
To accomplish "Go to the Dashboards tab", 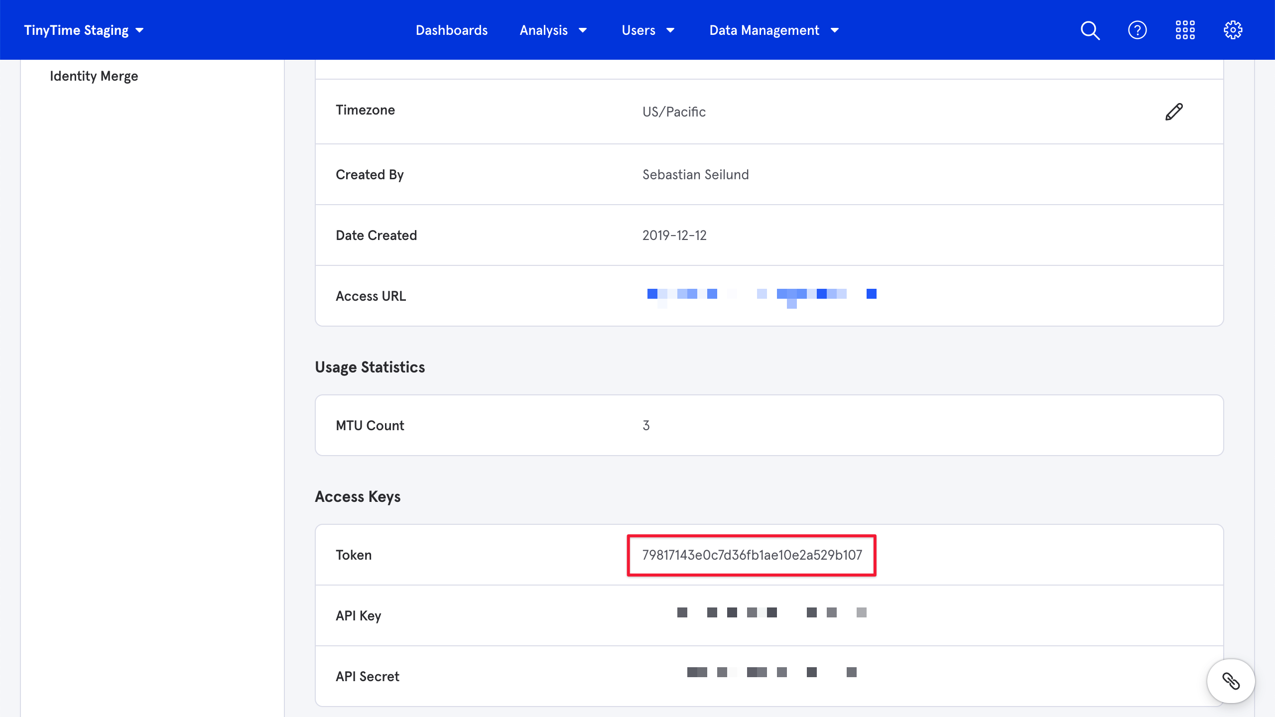I will 452,30.
